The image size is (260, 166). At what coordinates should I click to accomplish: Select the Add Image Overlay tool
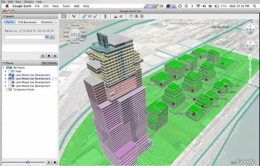(x=95, y=16)
